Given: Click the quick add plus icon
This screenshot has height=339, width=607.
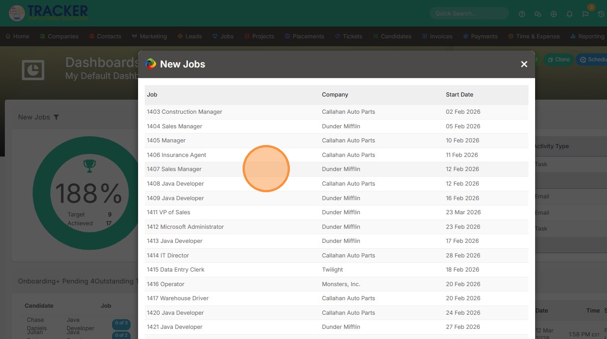Looking at the screenshot, I should 554,14.
